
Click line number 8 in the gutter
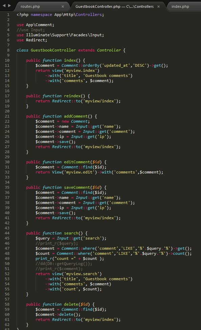[8, 50]
